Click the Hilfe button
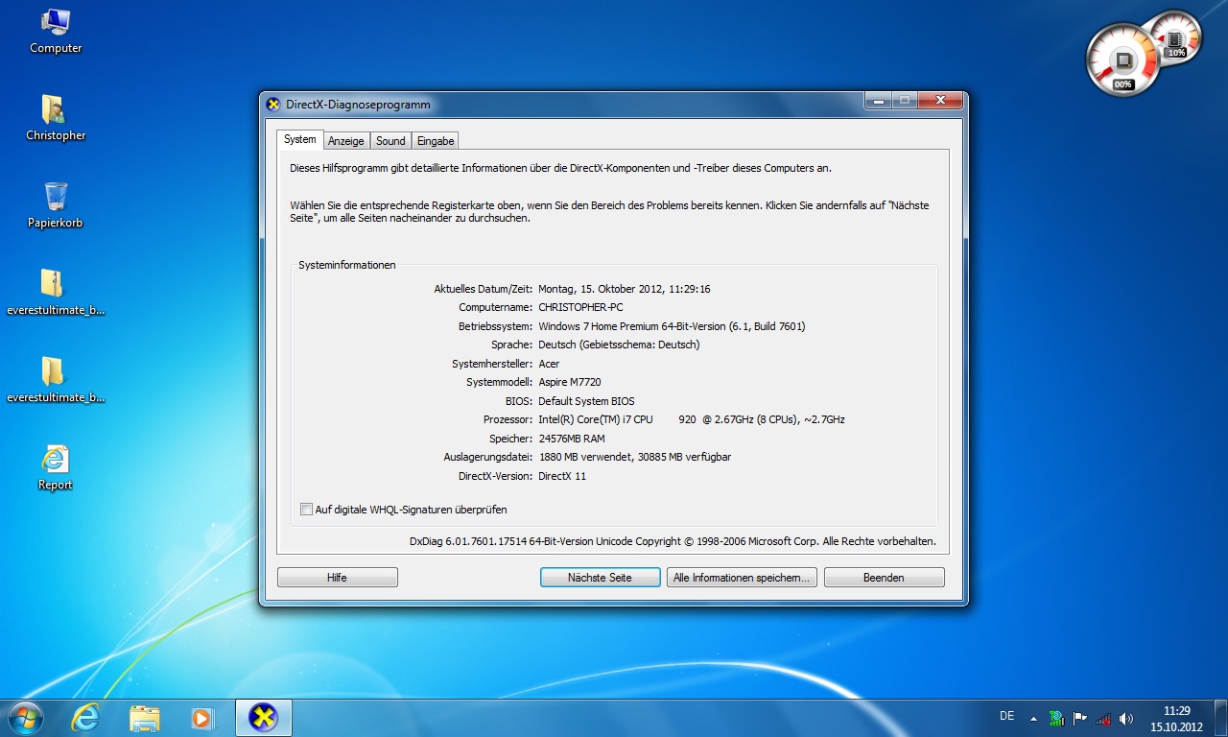The image size is (1228, 737). 337,578
